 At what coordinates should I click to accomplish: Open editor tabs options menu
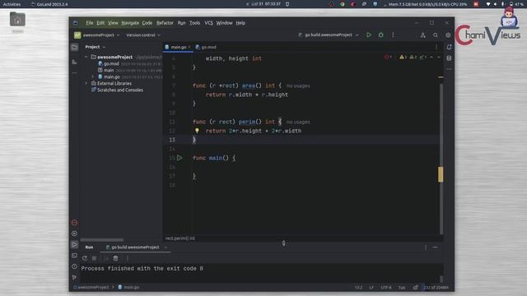436,48
